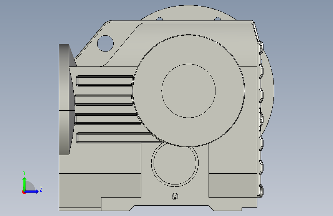Select the lower-right recessed panel of the housing
This screenshot has width=333, height=216.
233,185
